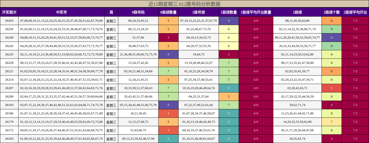Select draw period 26214

[x=9, y=80]
